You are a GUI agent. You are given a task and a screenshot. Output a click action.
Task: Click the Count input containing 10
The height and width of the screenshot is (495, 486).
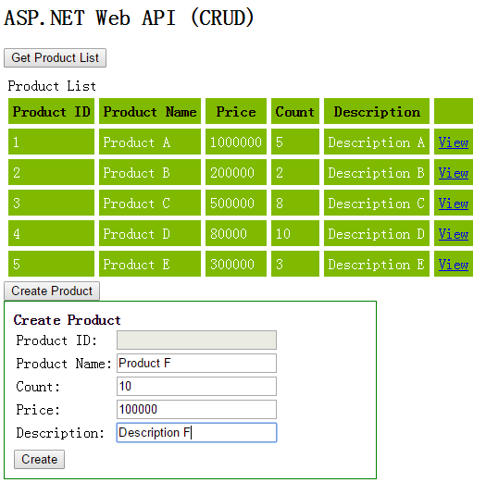pyautogui.click(x=197, y=386)
